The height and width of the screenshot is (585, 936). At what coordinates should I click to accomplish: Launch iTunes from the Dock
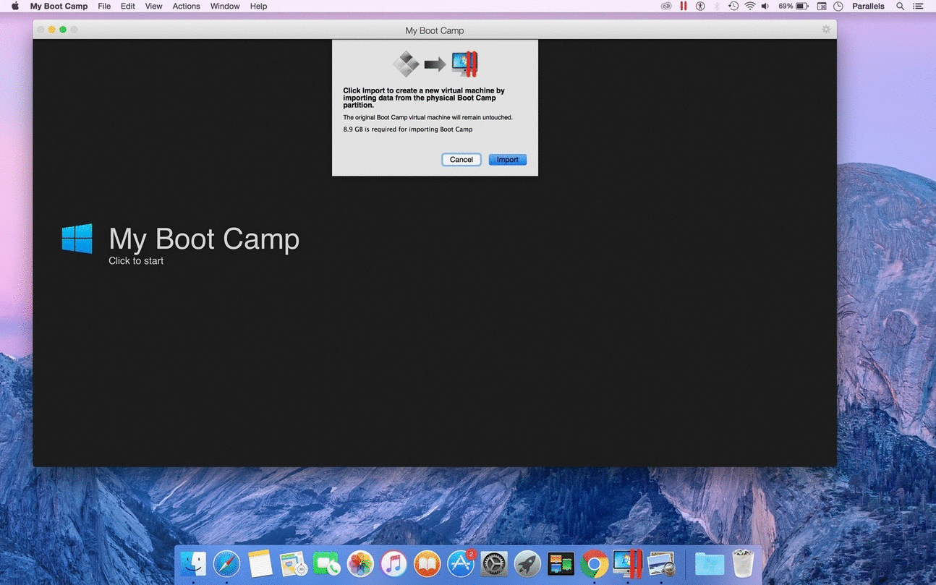(393, 564)
